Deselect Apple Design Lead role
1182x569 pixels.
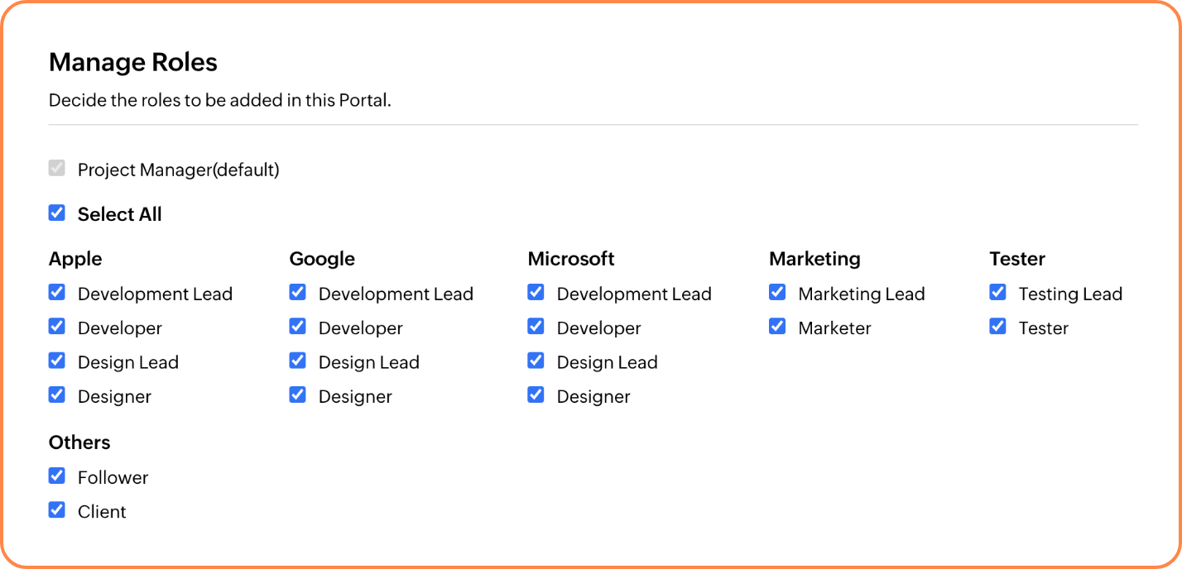[x=57, y=361]
